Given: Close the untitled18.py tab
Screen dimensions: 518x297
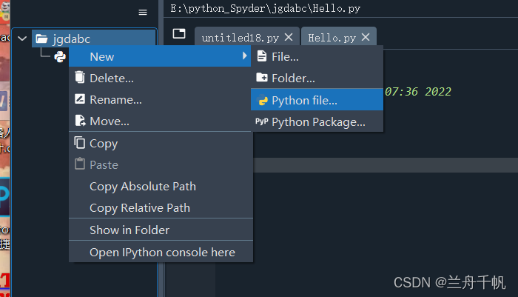Looking at the screenshot, I should tap(289, 37).
